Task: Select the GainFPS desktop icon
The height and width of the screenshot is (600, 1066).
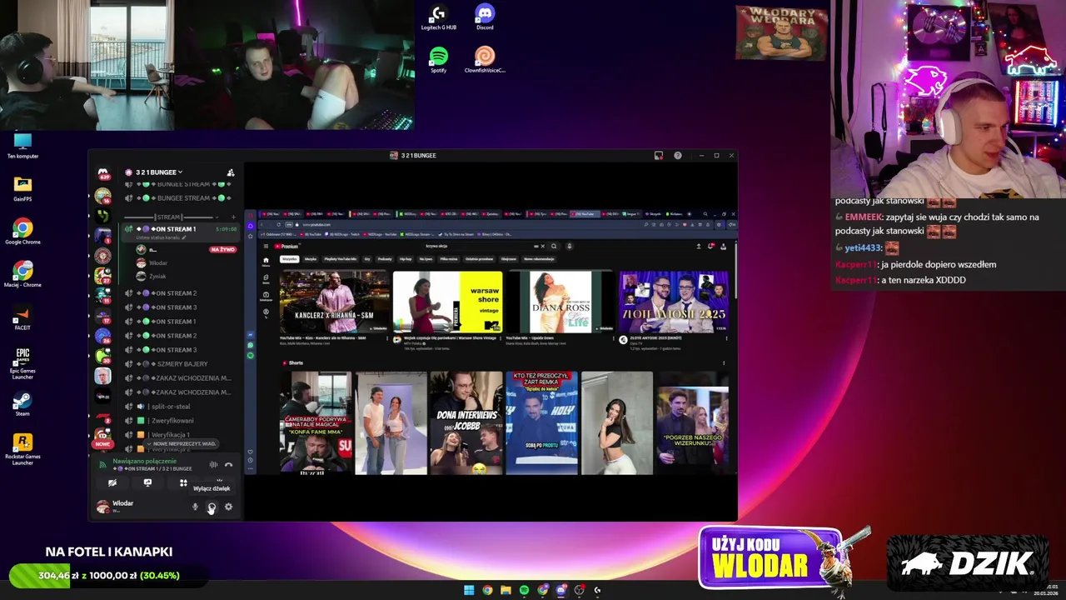Action: [x=22, y=189]
